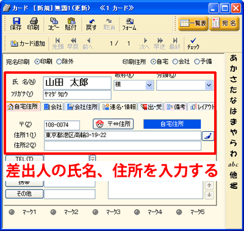Jump to や in the kana index
Viewport: 244px width, 231px height.
[x=234, y=132]
